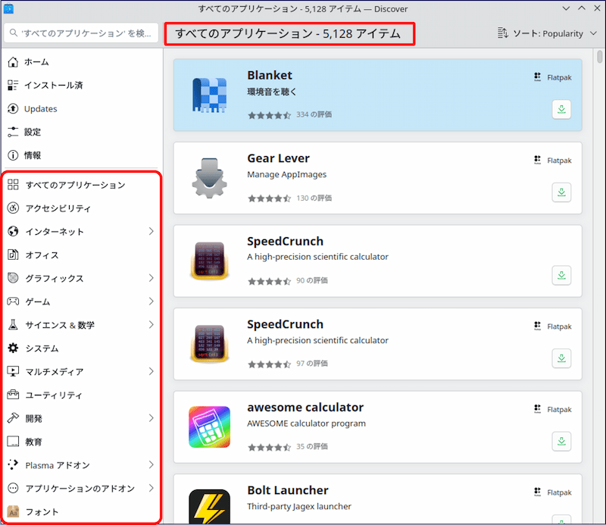The width and height of the screenshot is (606, 525).
Task: Expand the インターネット category
Action: 151,231
